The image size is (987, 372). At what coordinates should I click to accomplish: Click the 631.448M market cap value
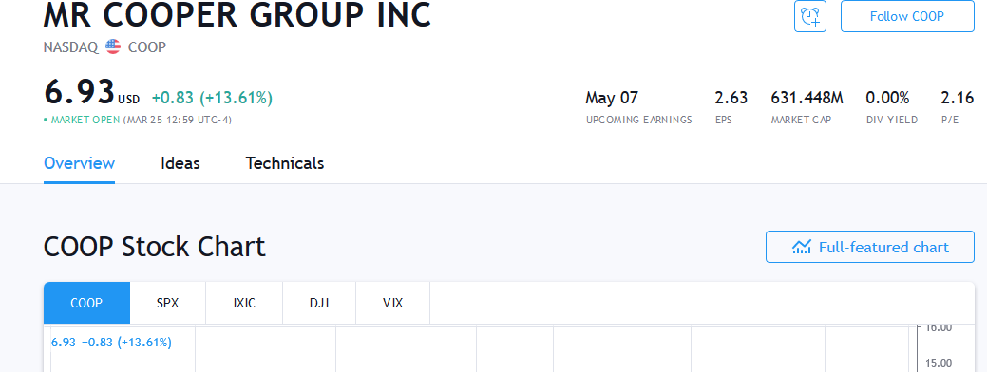(807, 98)
